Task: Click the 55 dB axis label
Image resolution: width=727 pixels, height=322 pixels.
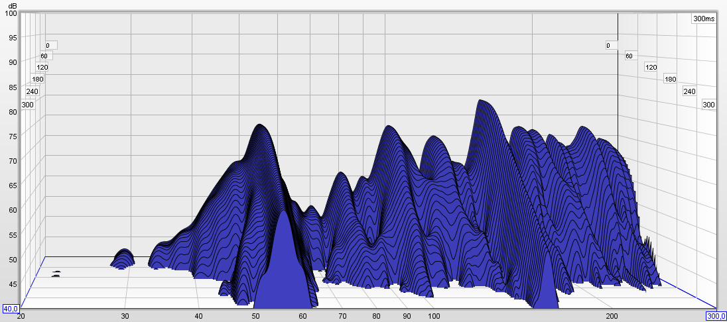Action: pyautogui.click(x=13, y=235)
